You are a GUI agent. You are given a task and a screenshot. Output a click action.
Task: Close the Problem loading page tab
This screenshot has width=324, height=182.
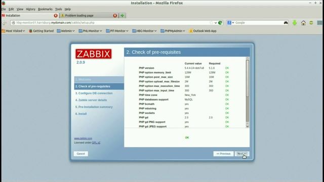tap(115, 16)
